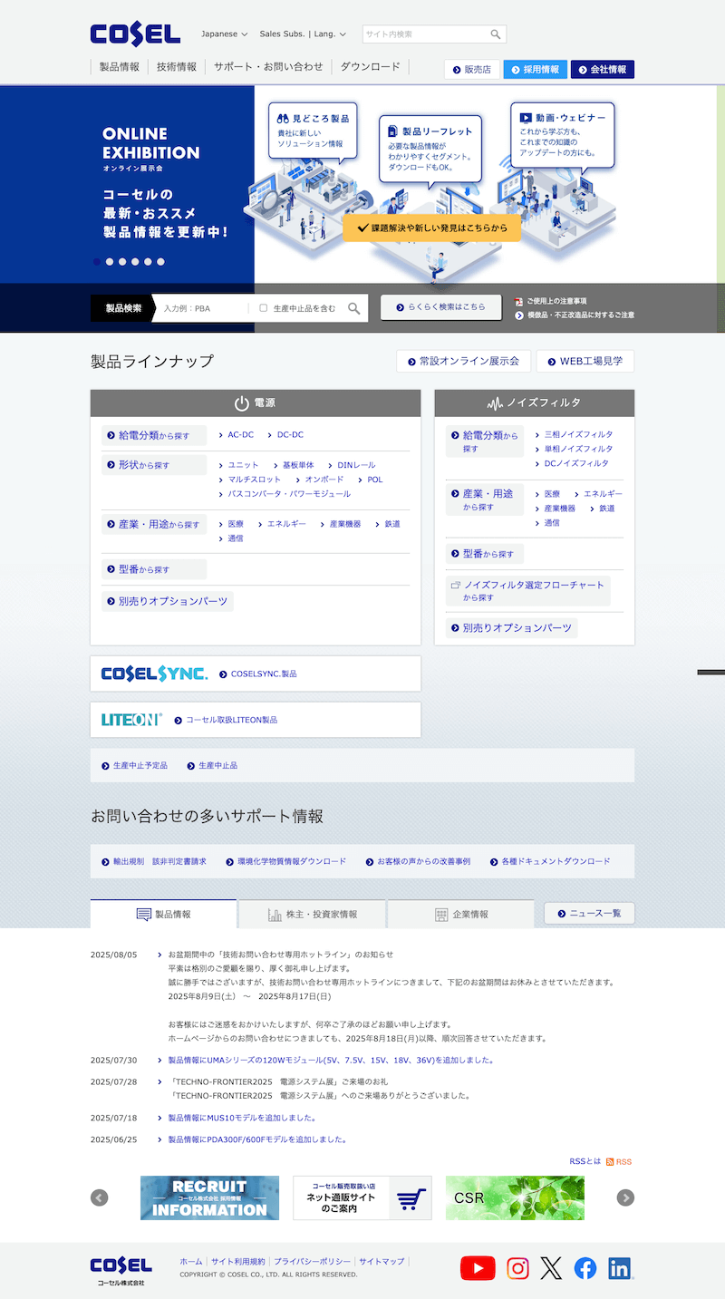Click the magnifier icon in site search
This screenshot has height=1299, width=725.
(x=496, y=34)
